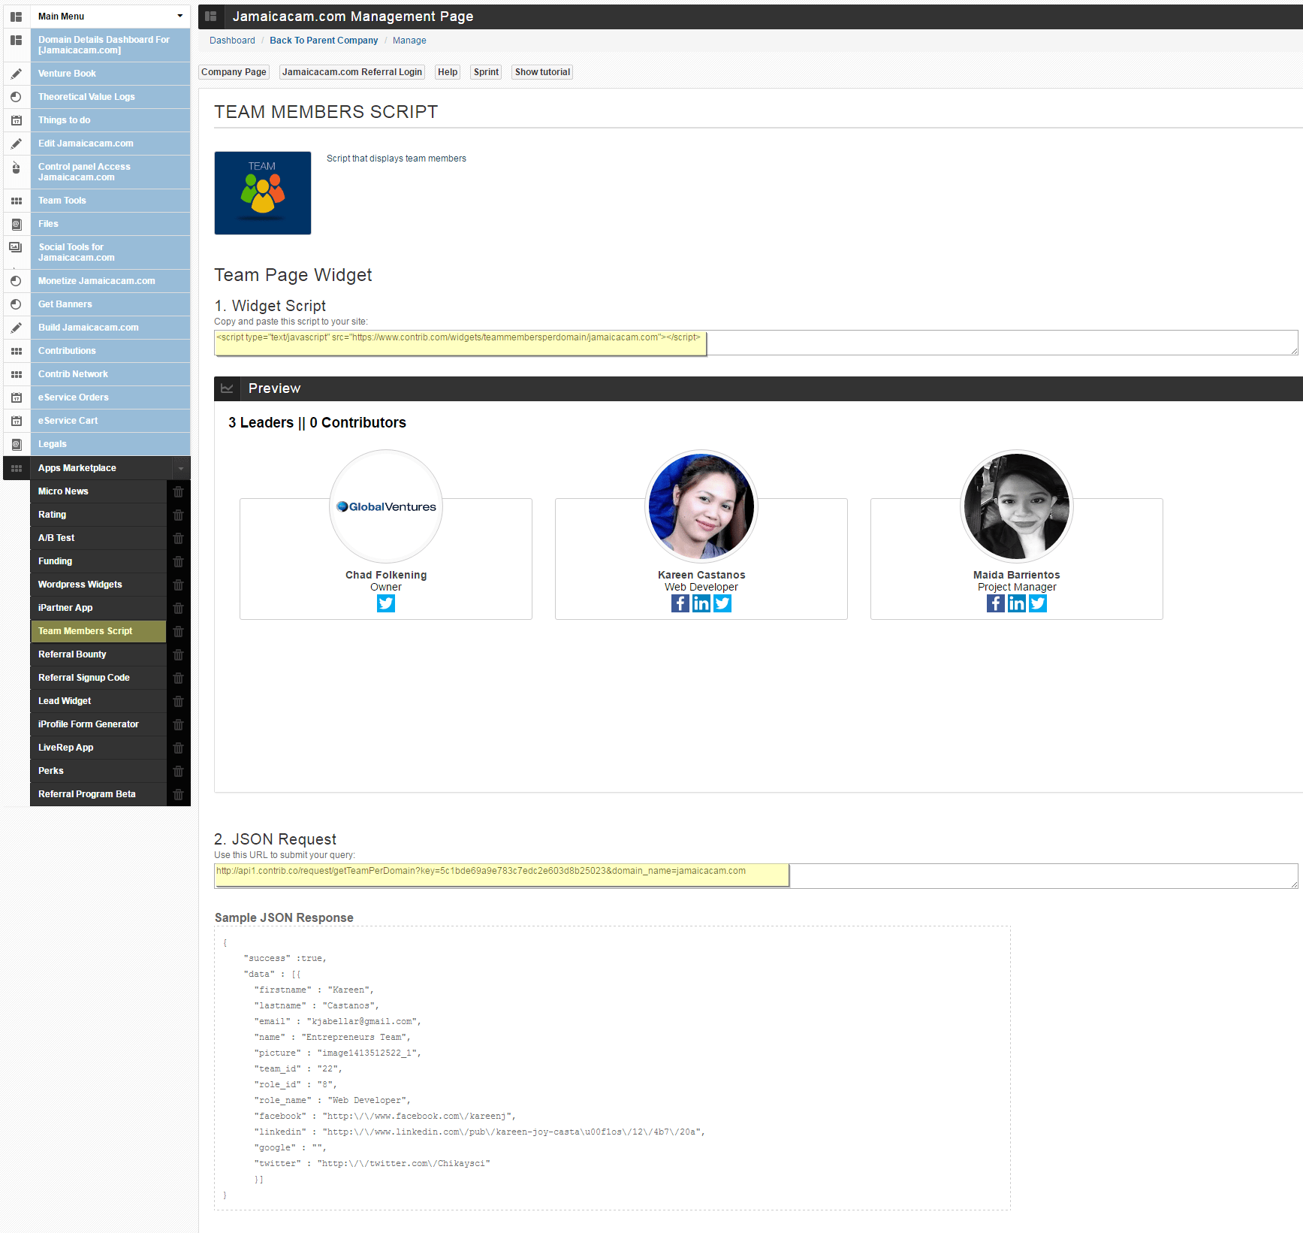Click the Preview panel chart icon
Viewport: 1303px width, 1233px height.
point(227,388)
